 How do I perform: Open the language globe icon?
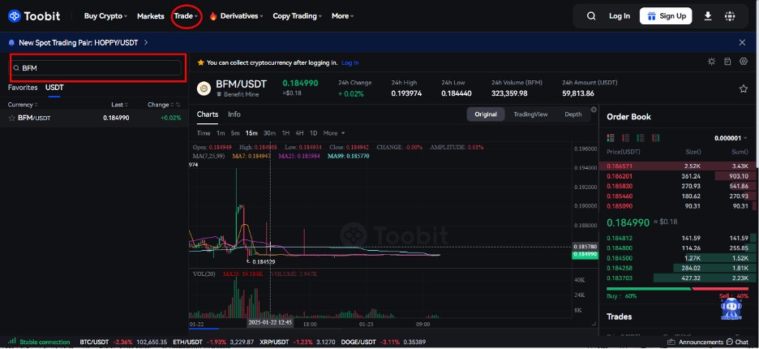point(730,16)
